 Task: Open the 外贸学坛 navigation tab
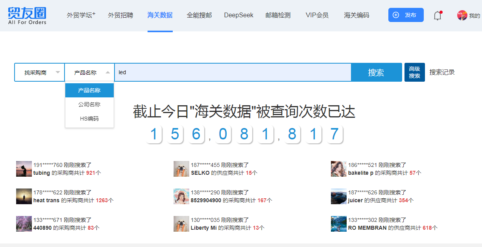[x=81, y=15]
